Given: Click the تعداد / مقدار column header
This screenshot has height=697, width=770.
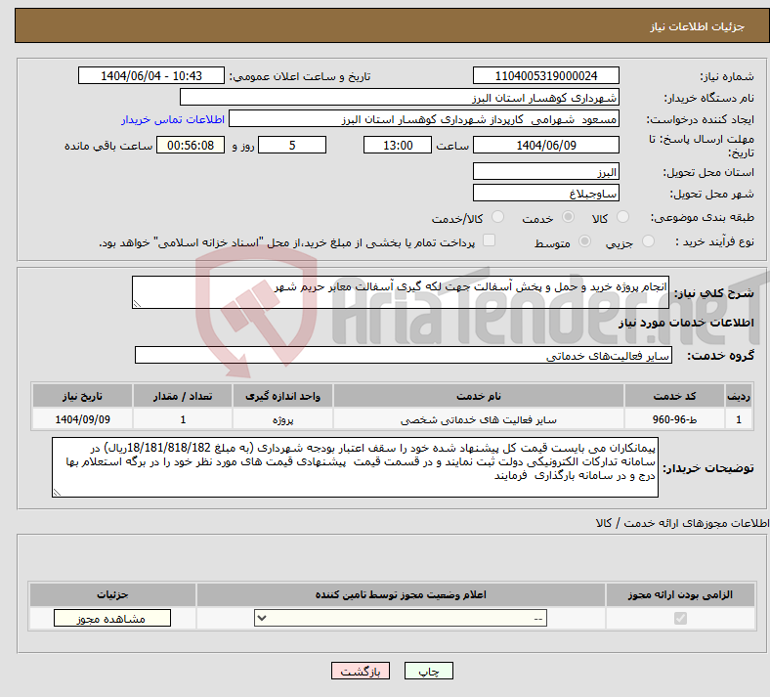Looking at the screenshot, I should [x=183, y=396].
